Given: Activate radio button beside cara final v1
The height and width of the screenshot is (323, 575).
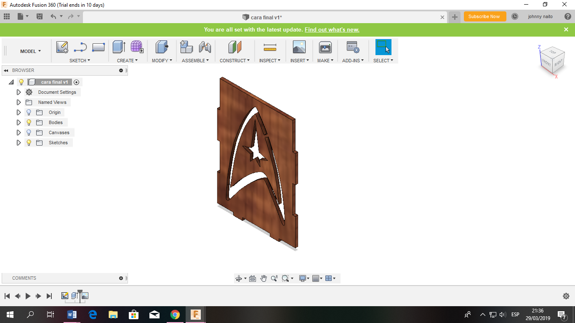Looking at the screenshot, I should [x=76, y=82].
